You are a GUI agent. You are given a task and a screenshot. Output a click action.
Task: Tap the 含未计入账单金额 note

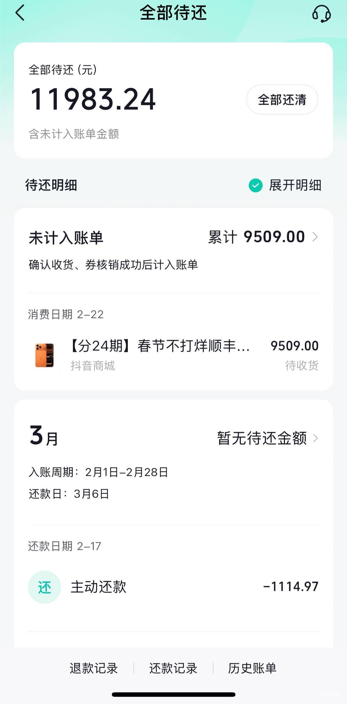(74, 134)
